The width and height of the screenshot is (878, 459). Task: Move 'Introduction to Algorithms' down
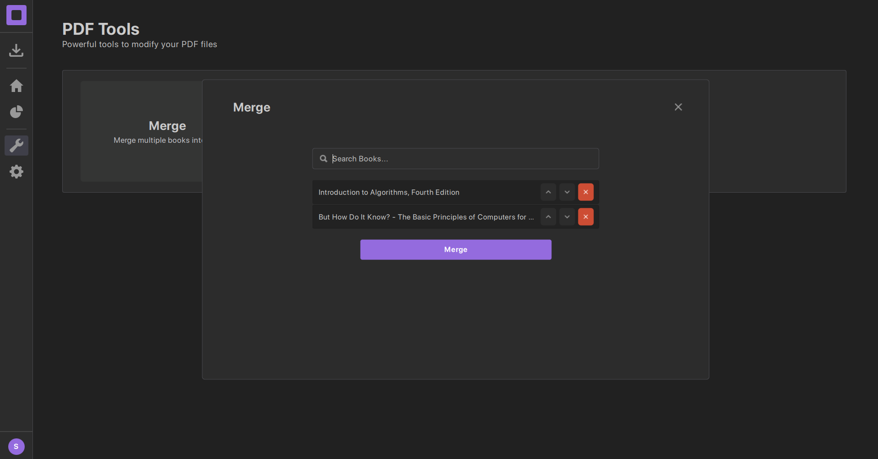click(567, 192)
